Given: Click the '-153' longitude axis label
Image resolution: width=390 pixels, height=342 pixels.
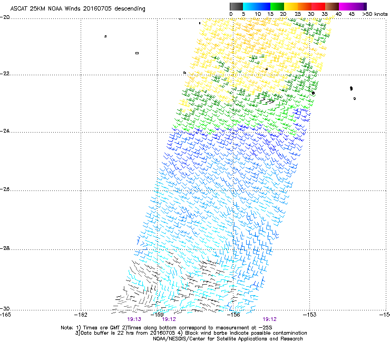Looking at the screenshot, I should [310, 315].
